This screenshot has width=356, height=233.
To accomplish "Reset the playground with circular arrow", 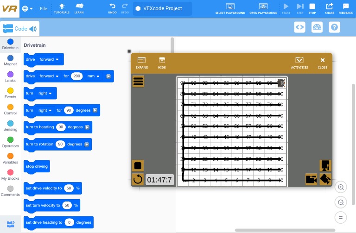I will pos(138,179).
